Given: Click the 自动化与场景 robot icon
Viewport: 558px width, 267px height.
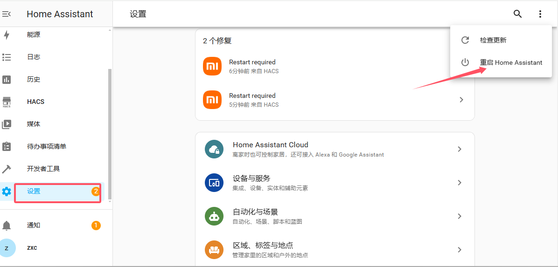Looking at the screenshot, I should [x=214, y=216].
